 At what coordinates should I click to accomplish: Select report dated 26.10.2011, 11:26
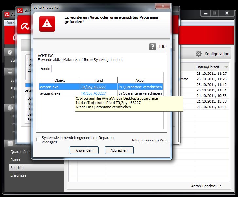pos(212,79)
